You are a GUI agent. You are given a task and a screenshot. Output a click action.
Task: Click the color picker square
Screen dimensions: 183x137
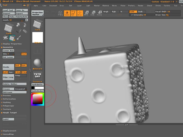38,99
